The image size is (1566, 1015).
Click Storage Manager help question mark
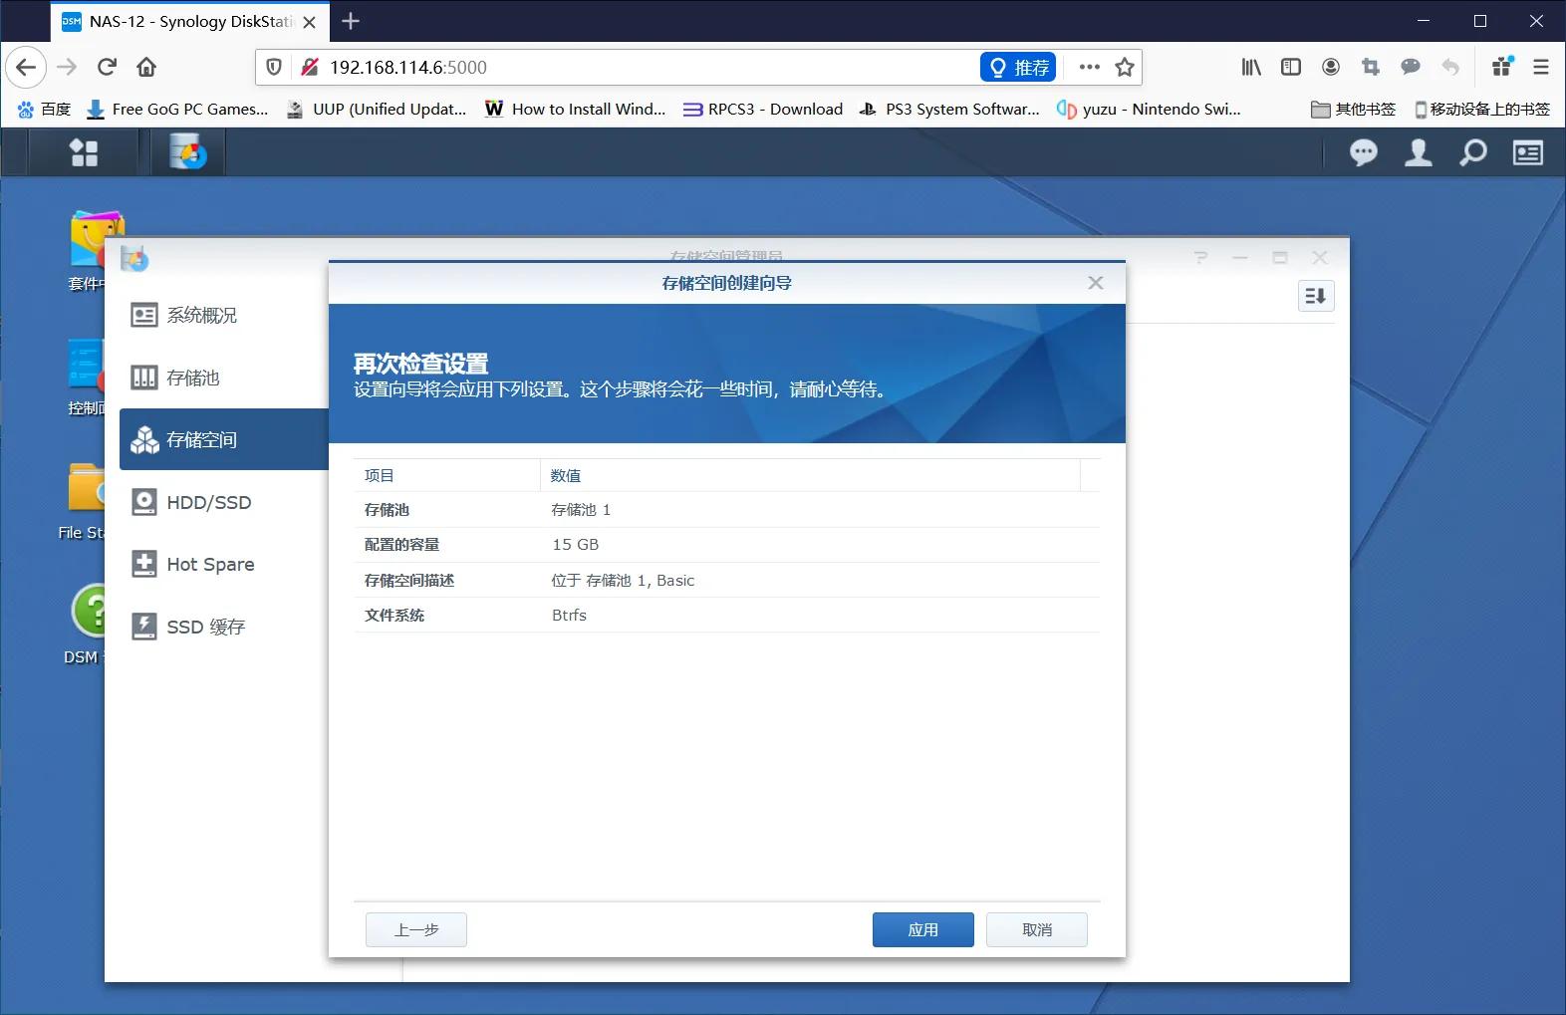pos(1200,258)
